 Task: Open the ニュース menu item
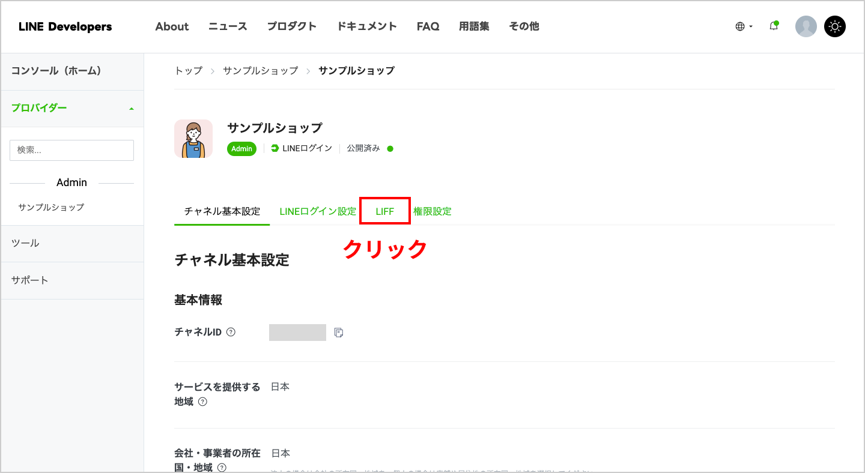[228, 26]
